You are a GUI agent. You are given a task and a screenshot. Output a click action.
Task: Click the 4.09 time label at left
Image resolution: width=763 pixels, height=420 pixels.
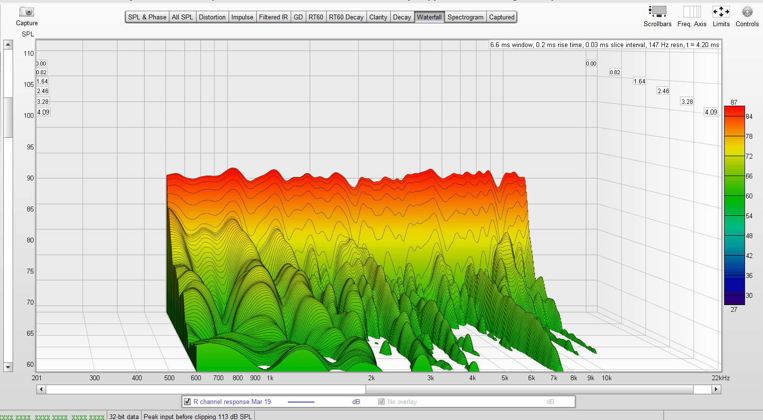[43, 112]
